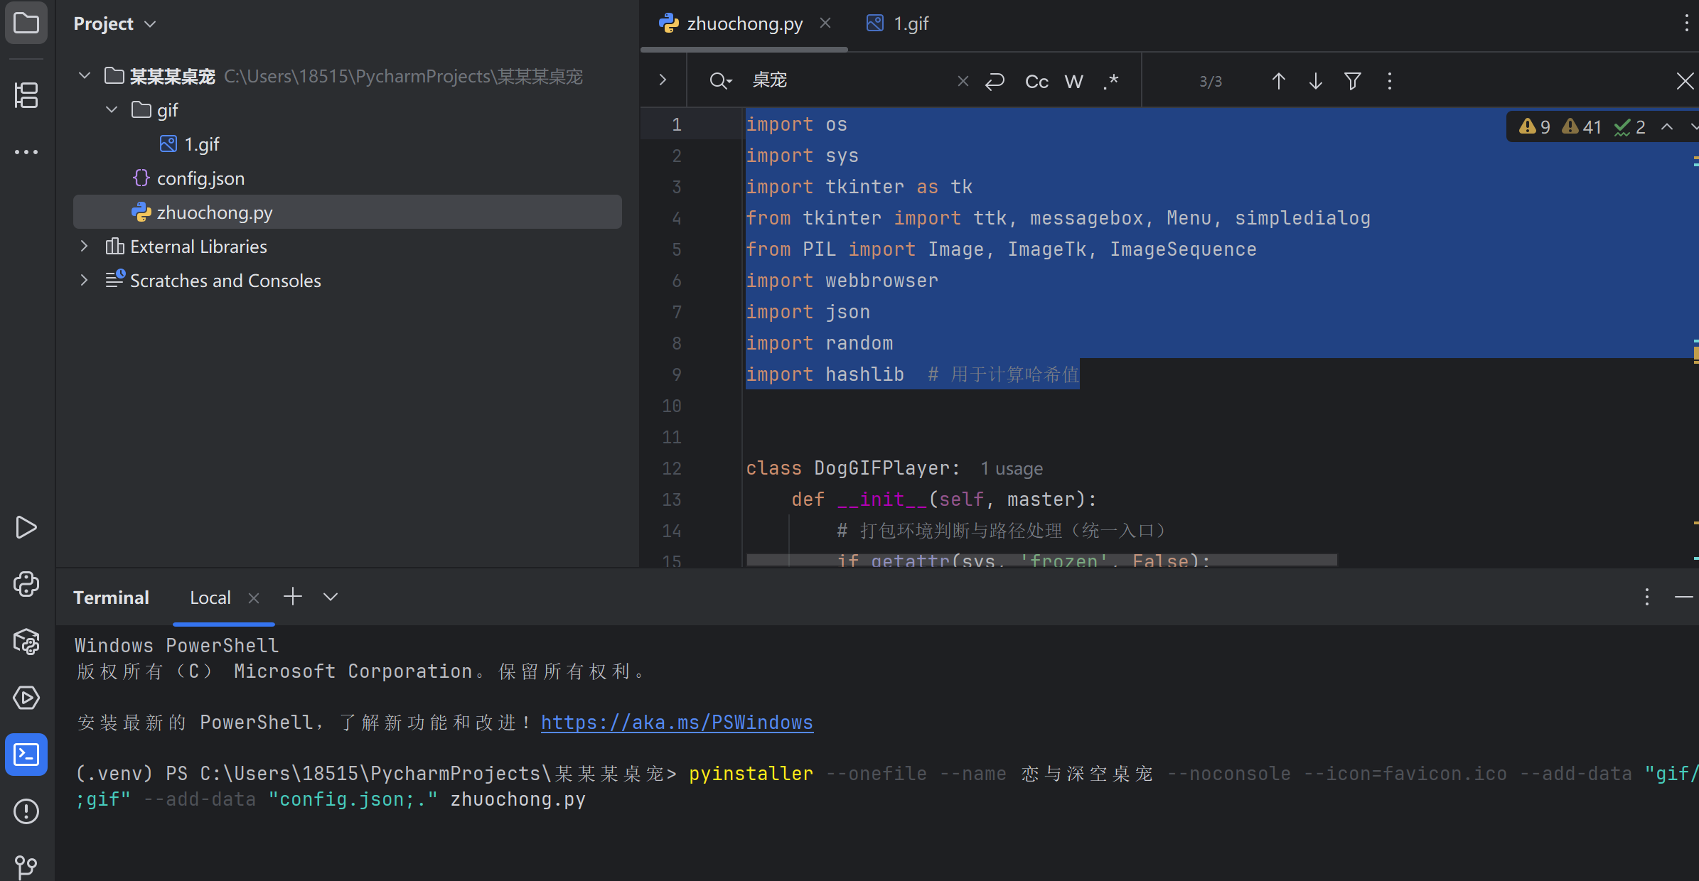This screenshot has width=1699, height=881.
Task: Open the https://aka.ms/PSWindows link
Action: click(677, 722)
